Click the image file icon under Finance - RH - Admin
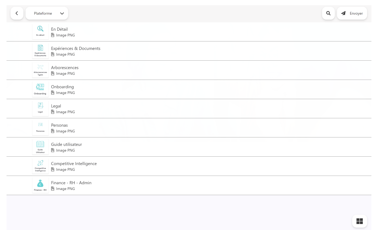Image resolution: width=374 pixels, height=230 pixels. point(53,189)
